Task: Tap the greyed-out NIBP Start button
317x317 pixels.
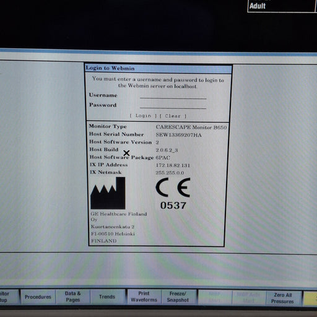Action: tap(215, 297)
